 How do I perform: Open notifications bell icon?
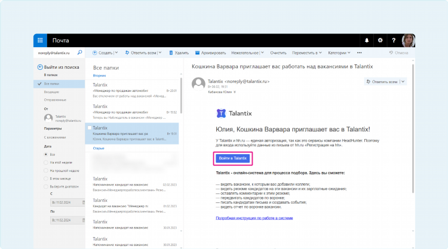point(367,40)
